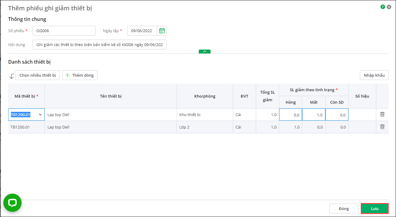This screenshot has width=396, height=217.
Task: Close the dialog with the X icon
Action: [x=389, y=7]
